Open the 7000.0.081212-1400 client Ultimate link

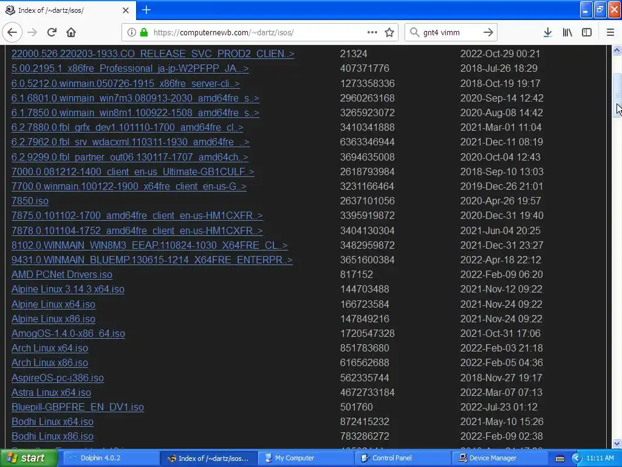point(133,171)
